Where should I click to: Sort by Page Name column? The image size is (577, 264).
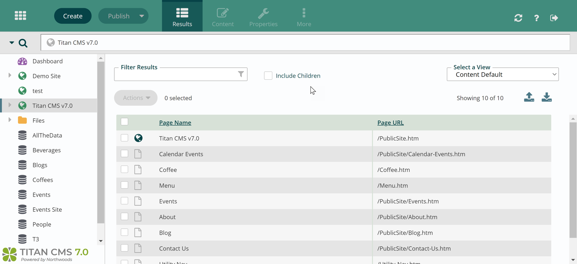[175, 123]
